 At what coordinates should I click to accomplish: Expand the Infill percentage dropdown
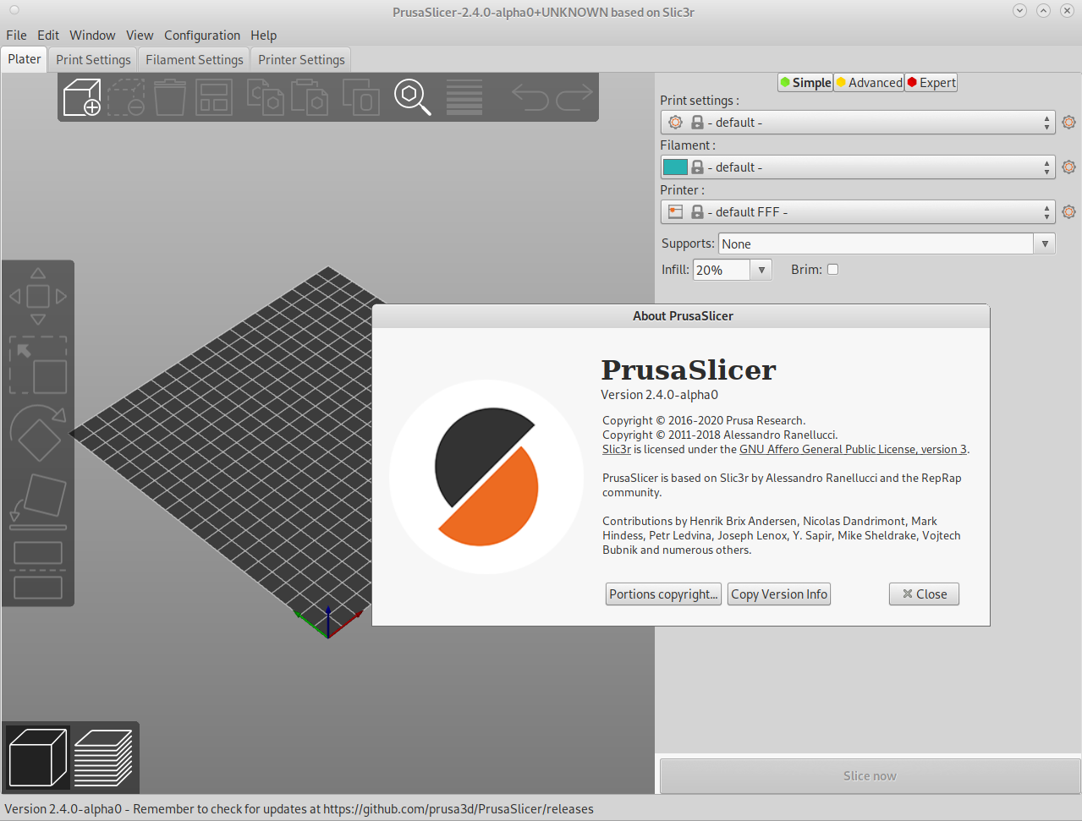pyautogui.click(x=760, y=269)
